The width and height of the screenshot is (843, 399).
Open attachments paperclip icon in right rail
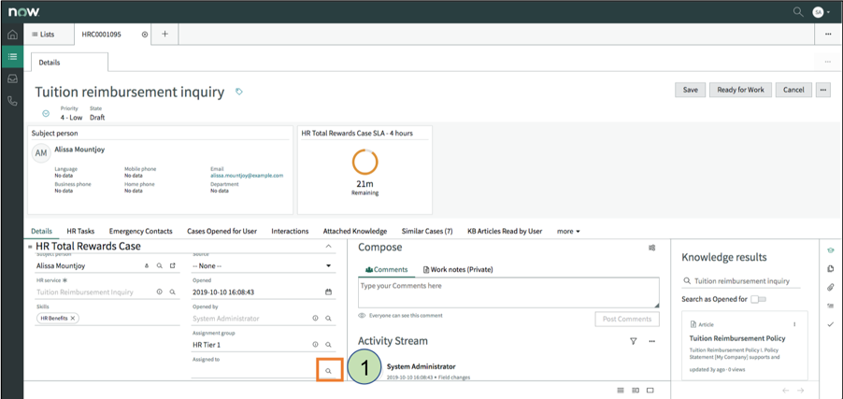(x=830, y=287)
